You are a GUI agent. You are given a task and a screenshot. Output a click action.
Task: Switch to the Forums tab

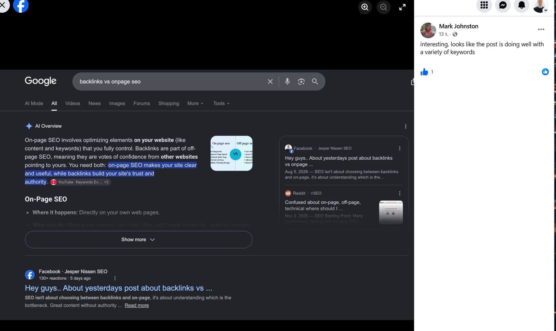142,103
